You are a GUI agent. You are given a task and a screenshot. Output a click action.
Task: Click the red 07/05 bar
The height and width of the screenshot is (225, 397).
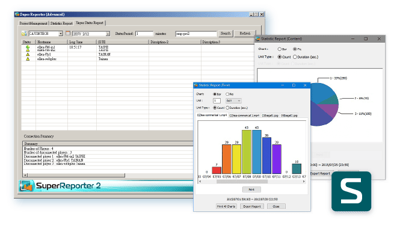[217, 170]
